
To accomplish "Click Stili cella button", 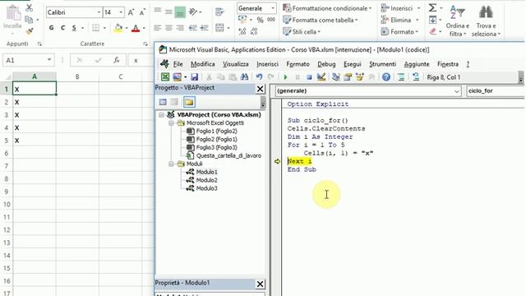I will (x=302, y=32).
